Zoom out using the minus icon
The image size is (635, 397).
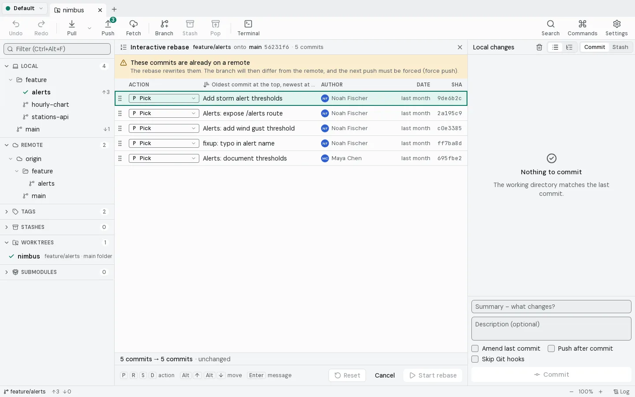coord(571,392)
